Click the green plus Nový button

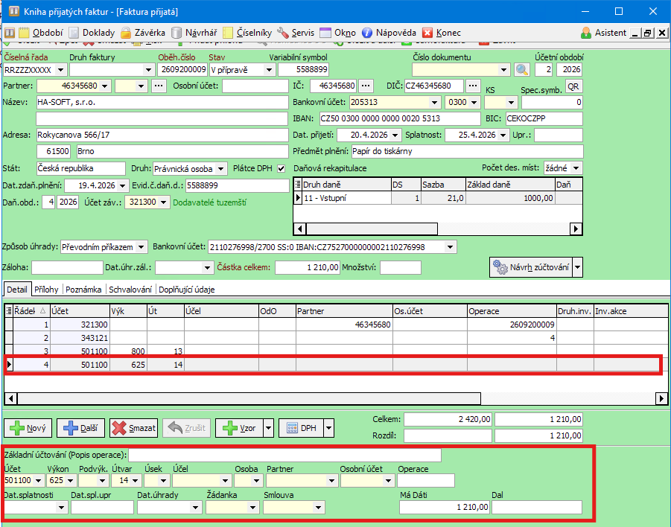tap(28, 428)
